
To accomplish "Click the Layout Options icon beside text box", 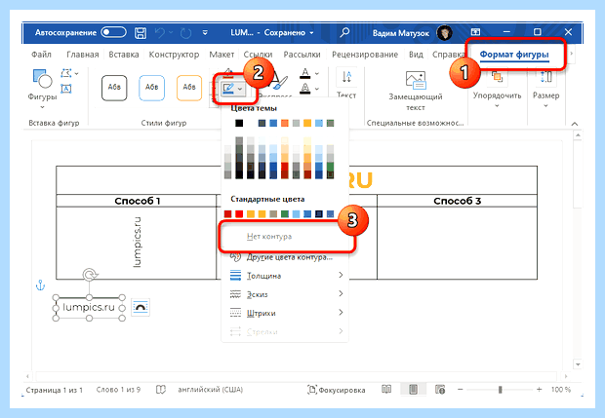I will tap(141, 308).
